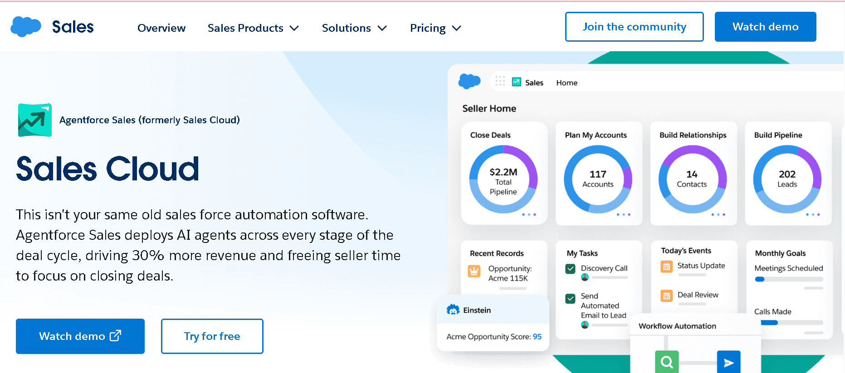Select the Sales tab label in the mockup
The width and height of the screenshot is (845, 373).
[534, 82]
